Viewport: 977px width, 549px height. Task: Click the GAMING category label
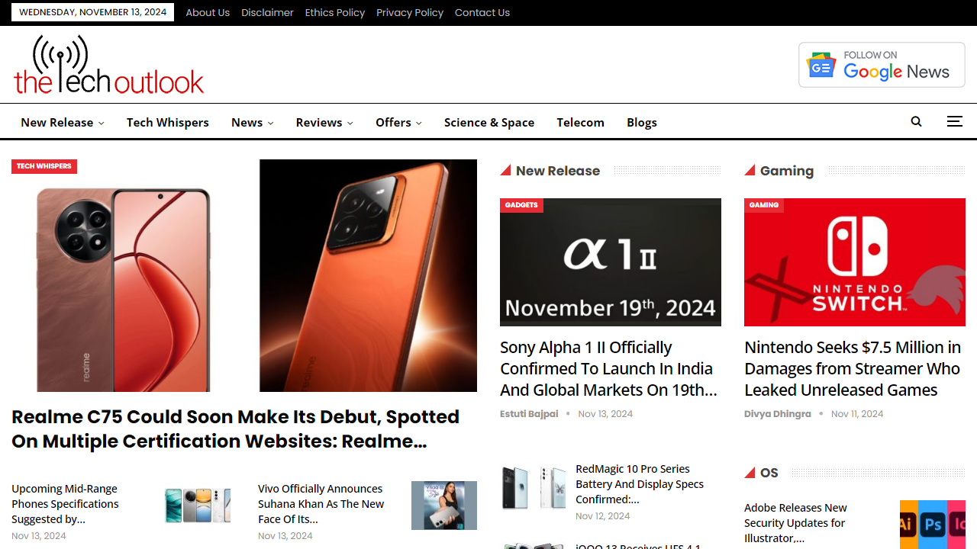pos(763,205)
